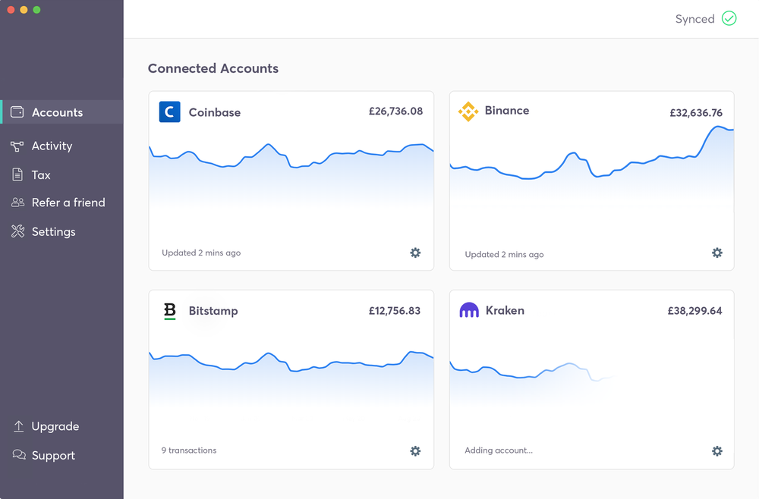Select the Binance account name
This screenshot has height=499, width=759.
507,110
